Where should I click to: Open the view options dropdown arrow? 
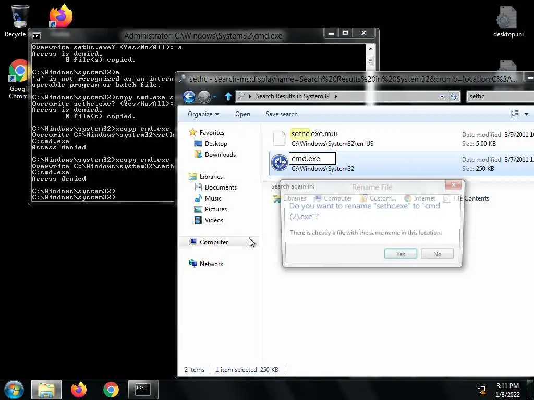coord(526,114)
